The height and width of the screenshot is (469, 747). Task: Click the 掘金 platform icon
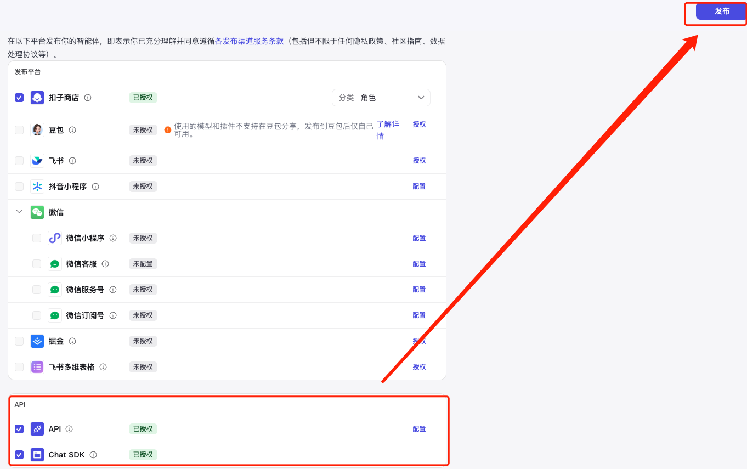point(37,341)
